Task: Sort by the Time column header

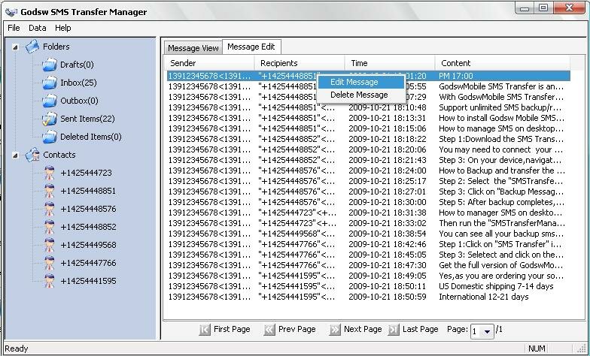Action: point(390,63)
